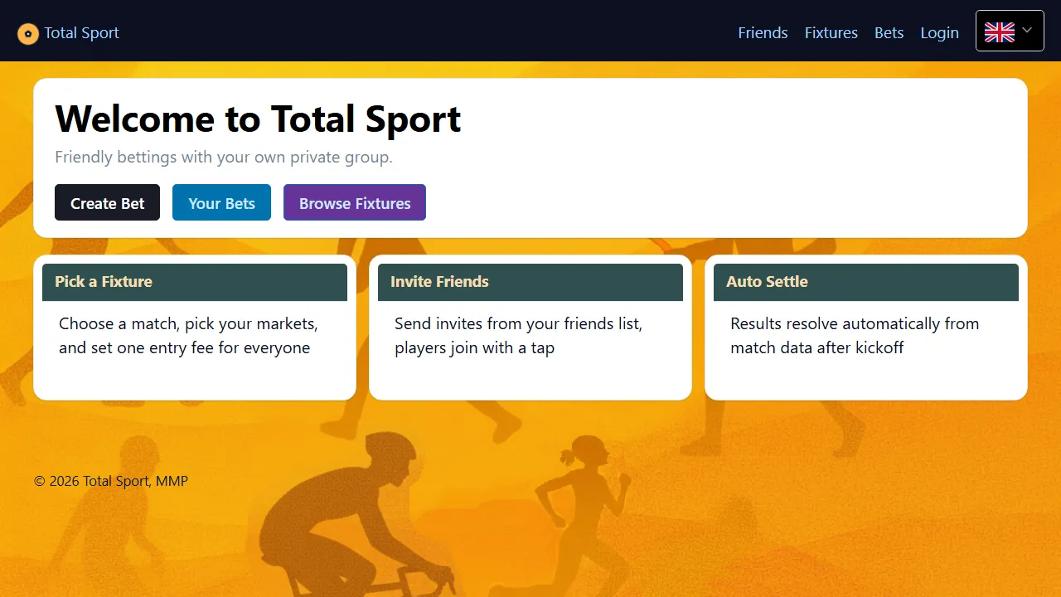Click the Total Sport logo icon
This screenshot has height=597, width=1061.
tap(28, 33)
